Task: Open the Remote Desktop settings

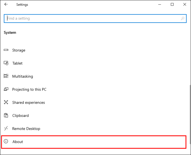Action: (26, 129)
